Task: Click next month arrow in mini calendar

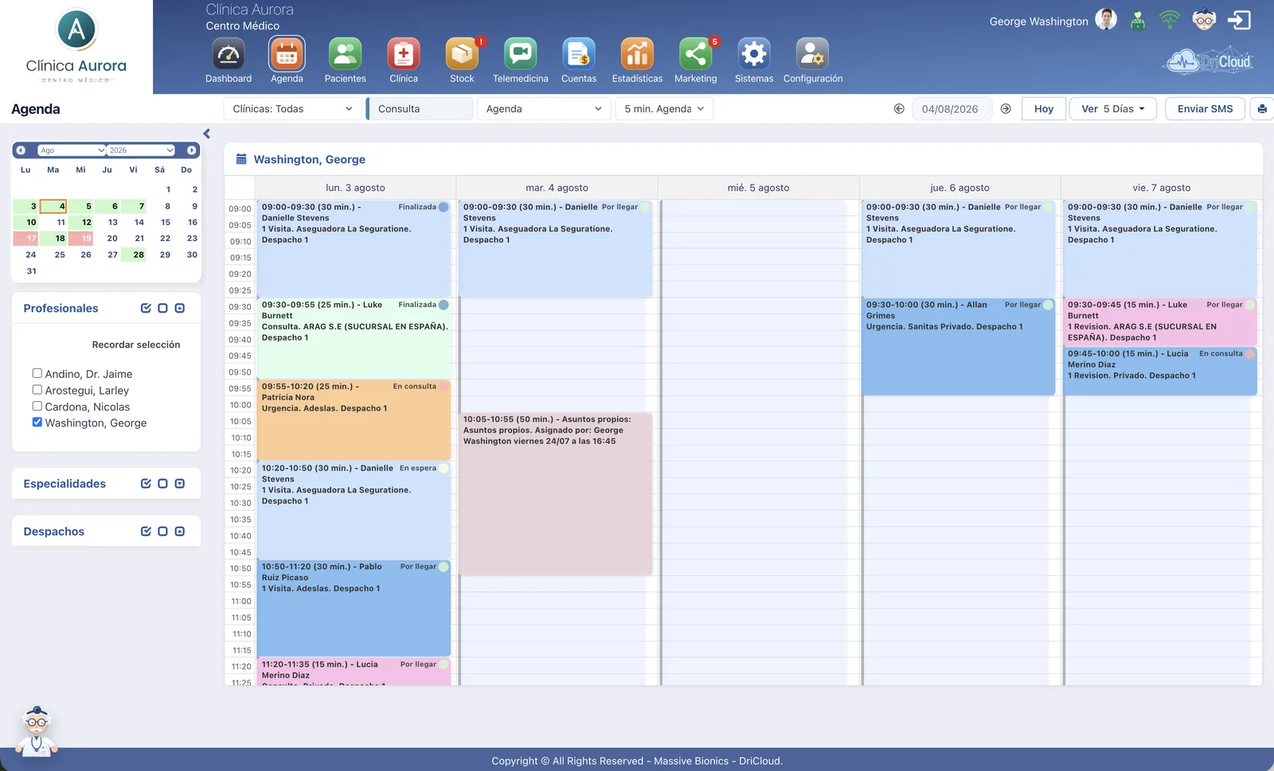Action: point(191,150)
